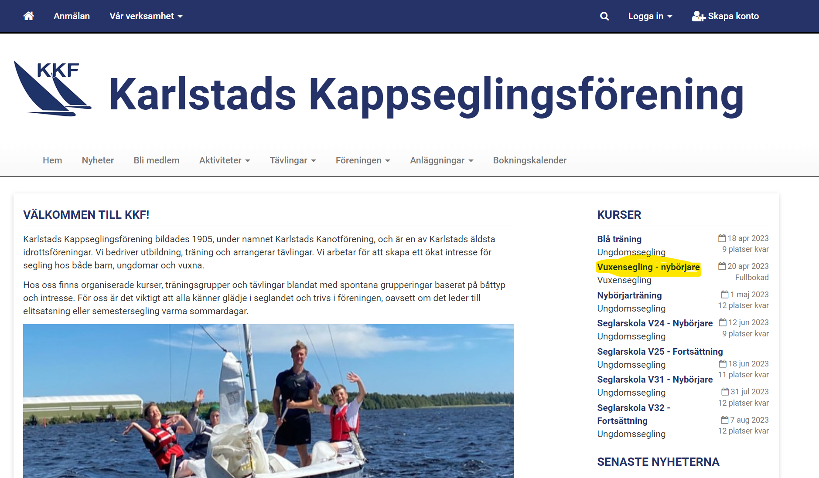The width and height of the screenshot is (819, 478).
Task: Open the Nybörjarträning course link
Action: click(x=629, y=295)
